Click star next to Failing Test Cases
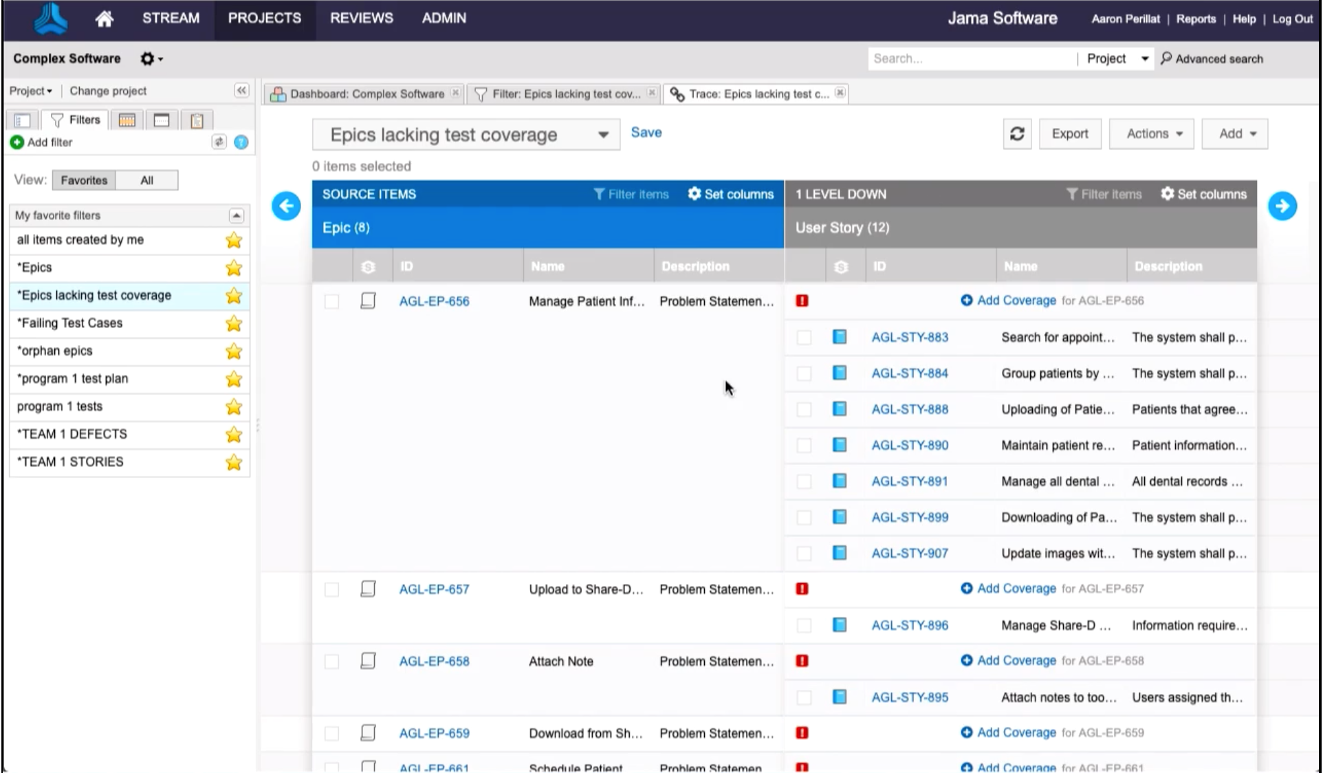The width and height of the screenshot is (1323, 773). [234, 323]
